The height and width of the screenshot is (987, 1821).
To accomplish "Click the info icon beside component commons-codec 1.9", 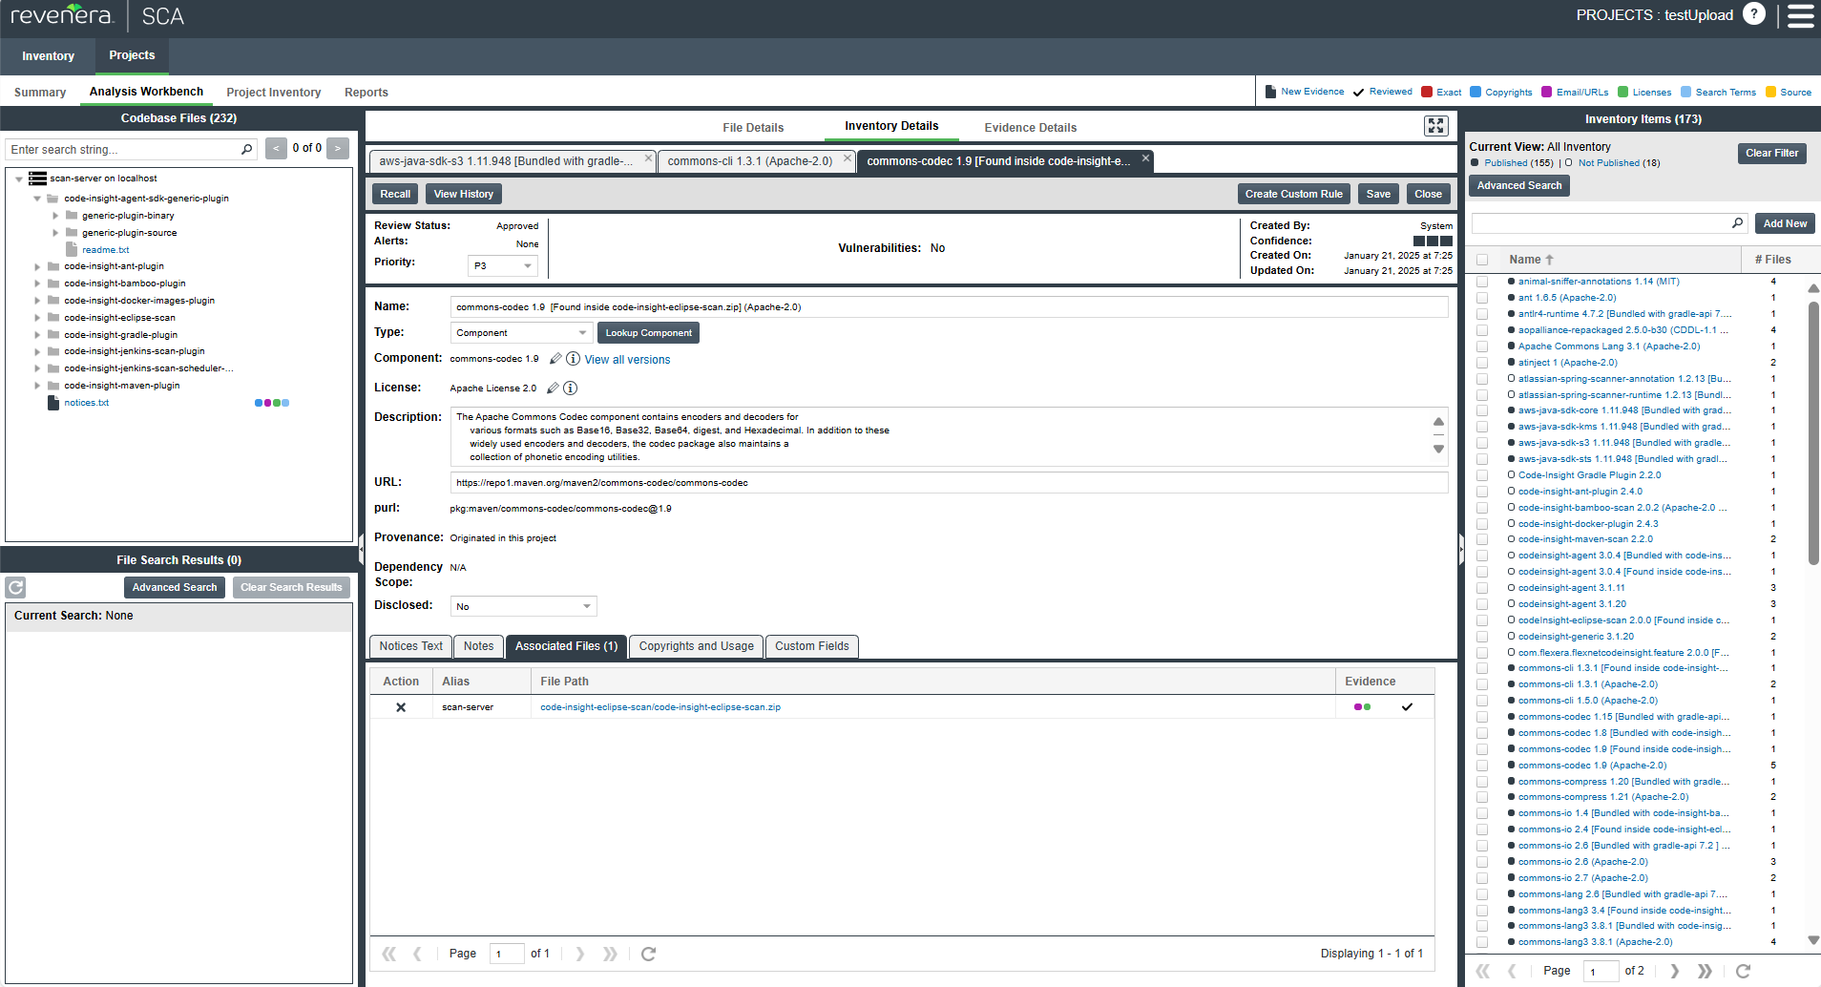I will pyautogui.click(x=573, y=359).
